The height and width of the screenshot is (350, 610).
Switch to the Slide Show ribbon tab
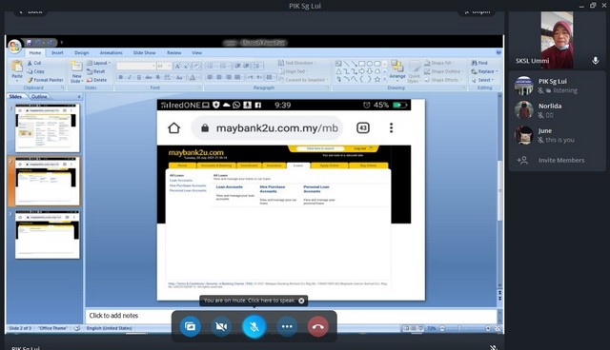point(144,52)
